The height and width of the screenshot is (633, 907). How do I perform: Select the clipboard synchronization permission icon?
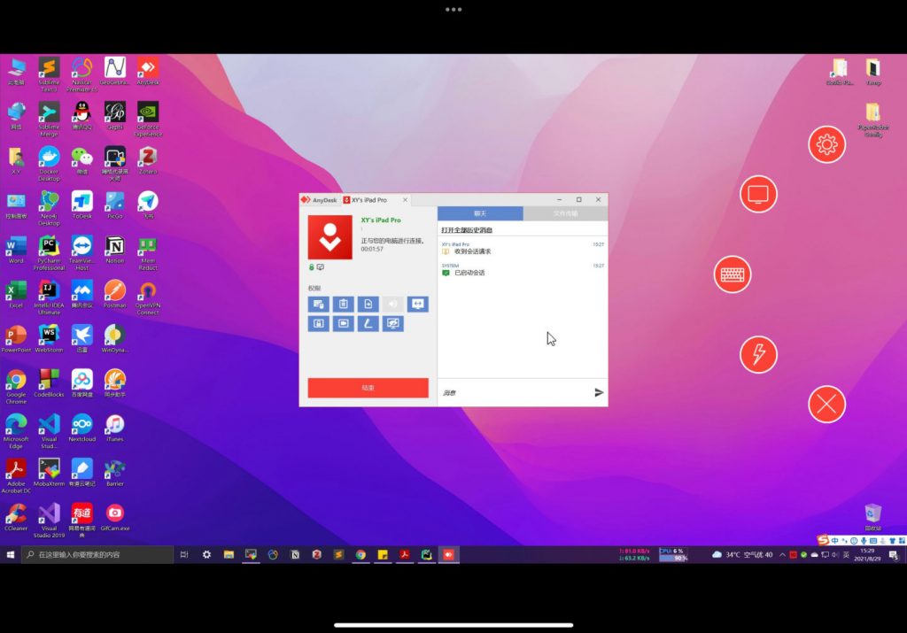(344, 305)
